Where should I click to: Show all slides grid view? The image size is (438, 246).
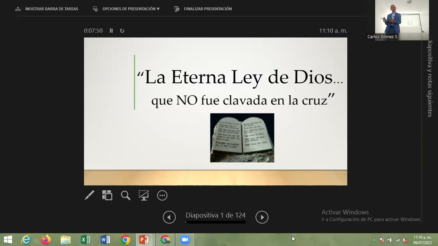107,195
